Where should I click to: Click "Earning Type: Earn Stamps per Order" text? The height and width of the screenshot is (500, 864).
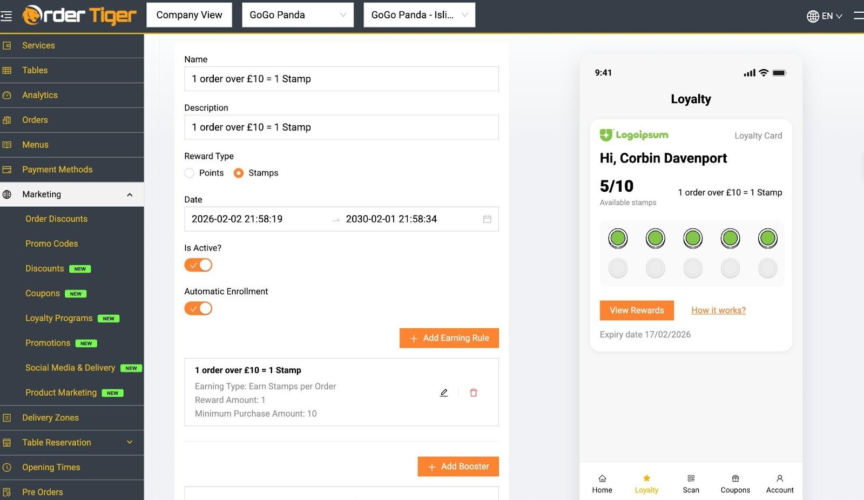[265, 387]
